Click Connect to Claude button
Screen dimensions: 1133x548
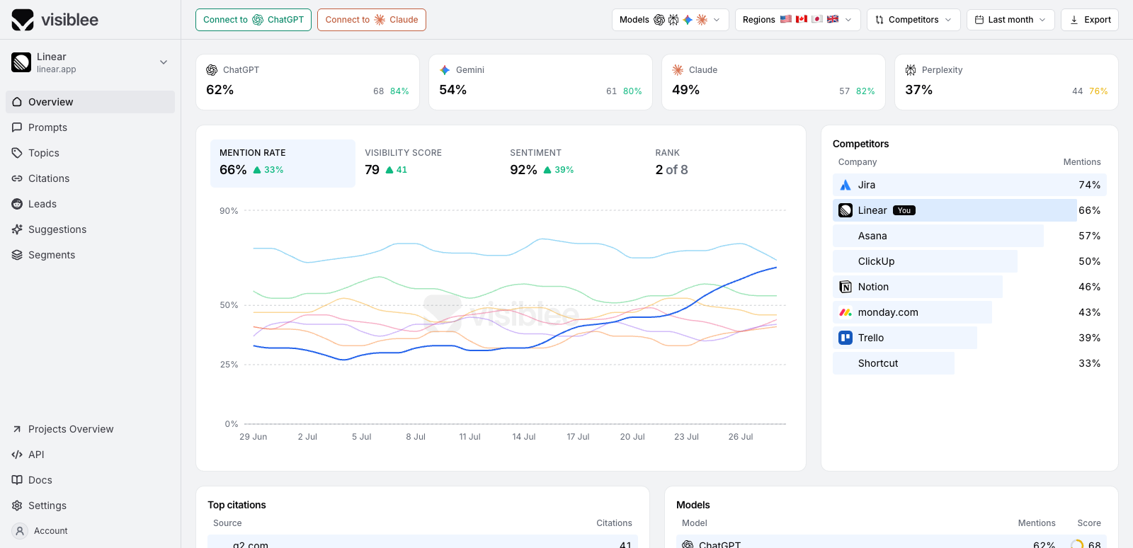click(x=372, y=20)
